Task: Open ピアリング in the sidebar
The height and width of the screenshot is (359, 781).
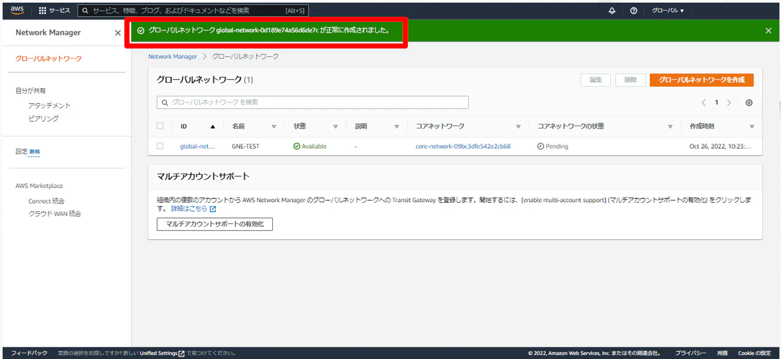Action: click(x=43, y=119)
